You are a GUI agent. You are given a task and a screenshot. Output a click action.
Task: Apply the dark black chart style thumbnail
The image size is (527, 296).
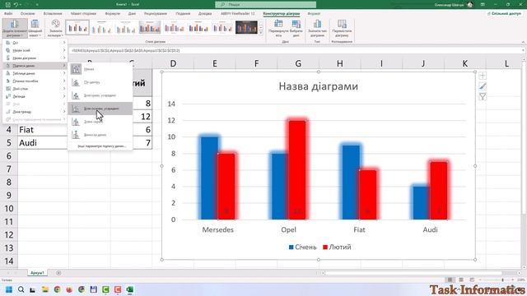(246, 27)
